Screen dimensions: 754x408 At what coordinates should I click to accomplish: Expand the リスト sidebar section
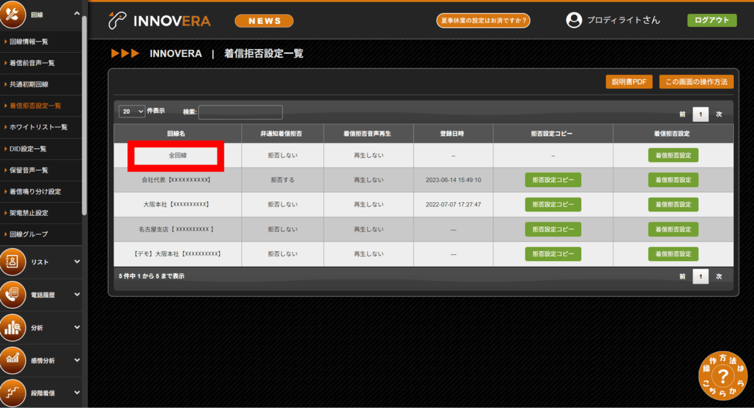click(x=77, y=262)
